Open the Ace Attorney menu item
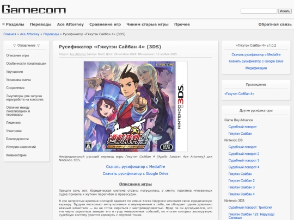Screen dimensions: 294x220 tap(70, 24)
